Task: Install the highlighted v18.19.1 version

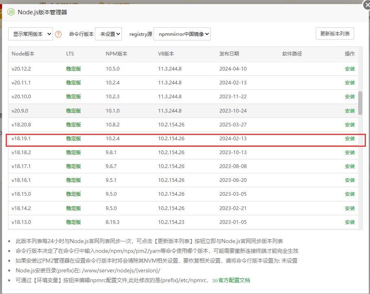Action: (350, 138)
